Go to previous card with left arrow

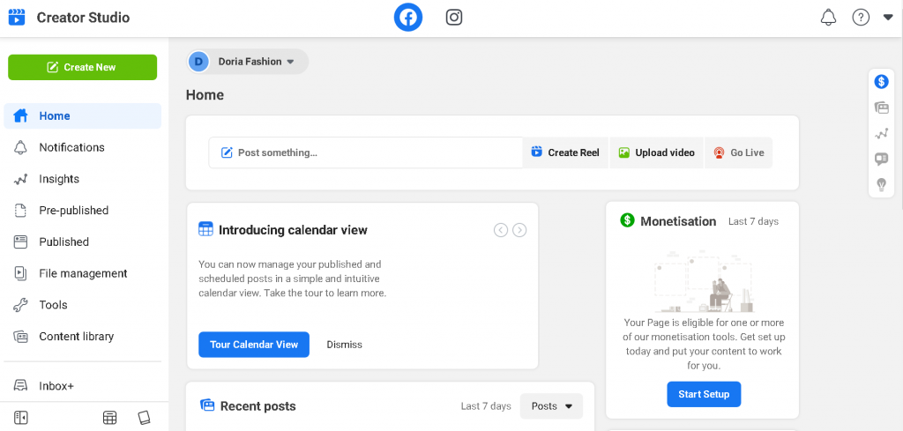501,230
